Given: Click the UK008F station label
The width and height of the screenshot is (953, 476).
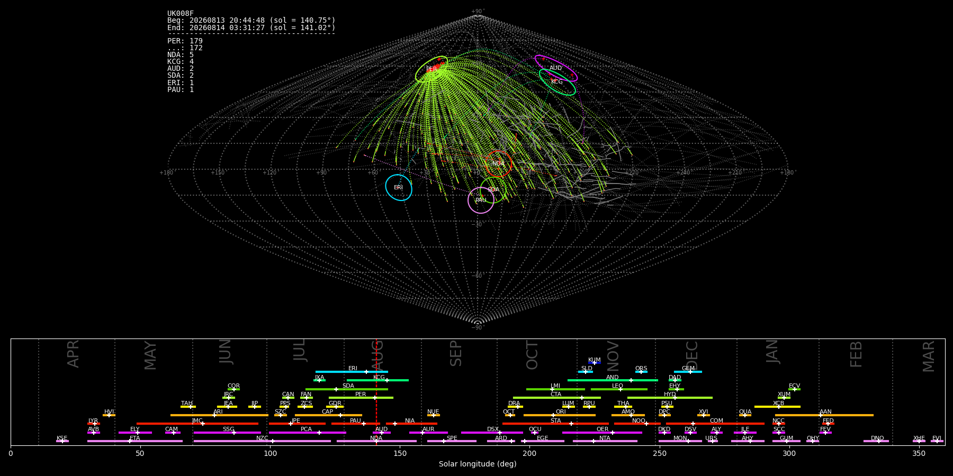Looking at the screenshot, I should coord(181,14).
